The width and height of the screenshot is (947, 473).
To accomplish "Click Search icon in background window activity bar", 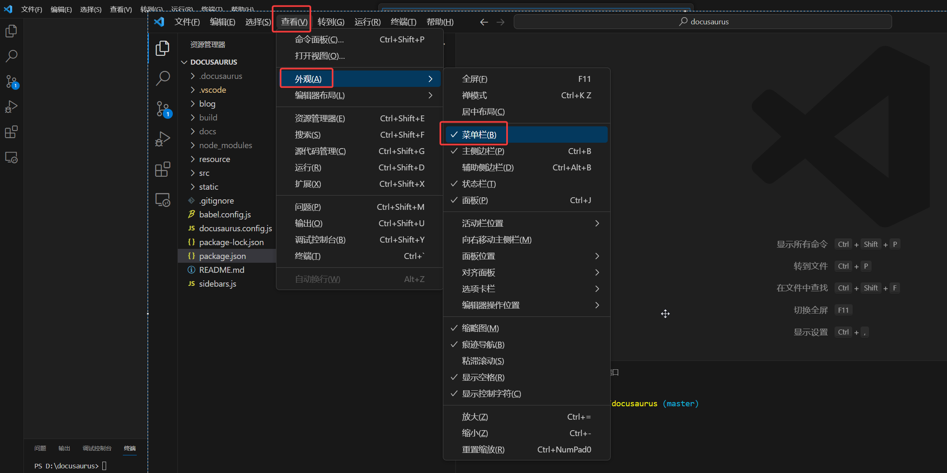I will pos(11,56).
